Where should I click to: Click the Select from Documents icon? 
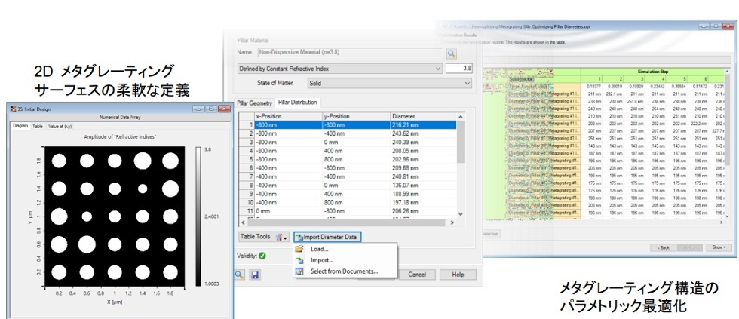coord(299,271)
